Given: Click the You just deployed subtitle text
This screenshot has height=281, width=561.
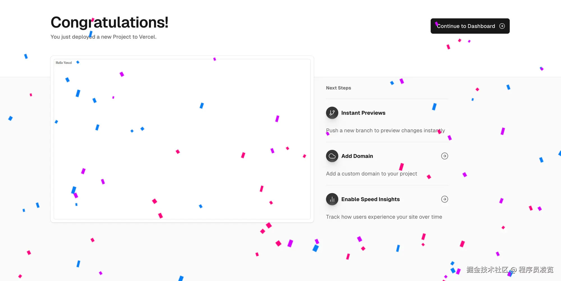Looking at the screenshot, I should 103,37.
